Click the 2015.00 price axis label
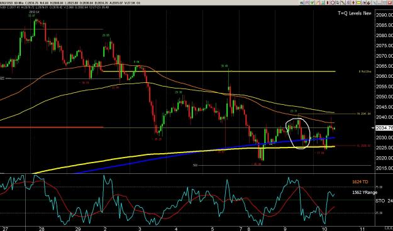The height and width of the screenshot is (231, 393). click(384, 168)
